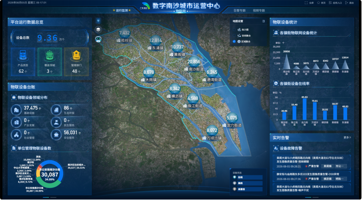This screenshot has height=201, width=363.
Task: Click 市公… tag on first alarm
Action: pos(340,166)
